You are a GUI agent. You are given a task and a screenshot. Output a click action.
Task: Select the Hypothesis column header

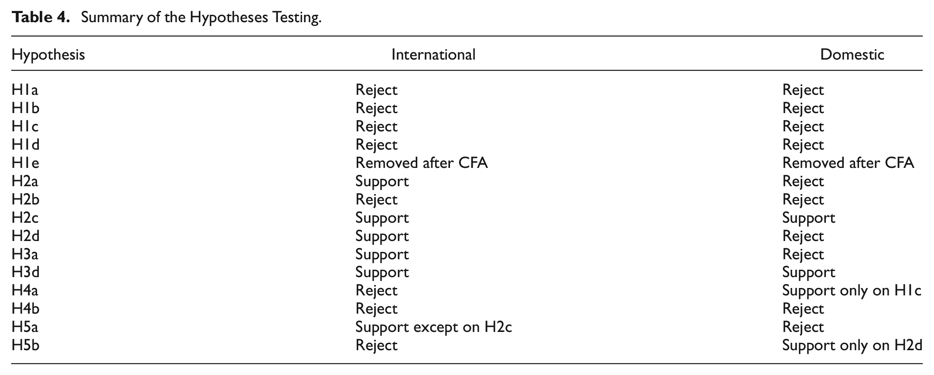[48, 55]
